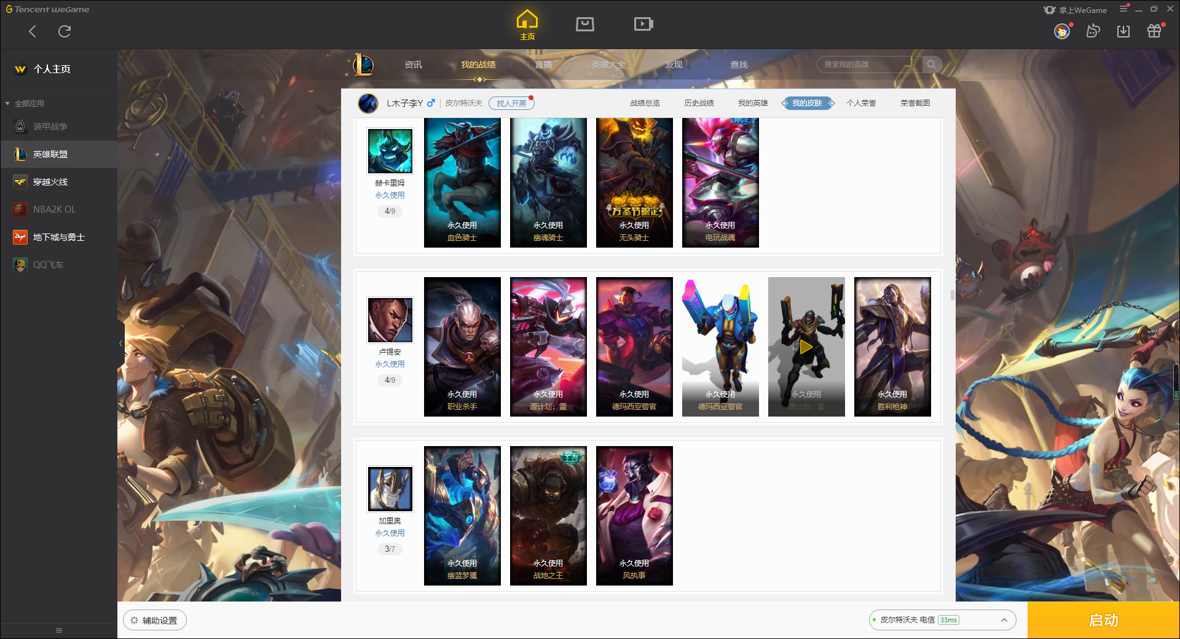Play the 源计划 skin model video

(x=806, y=347)
